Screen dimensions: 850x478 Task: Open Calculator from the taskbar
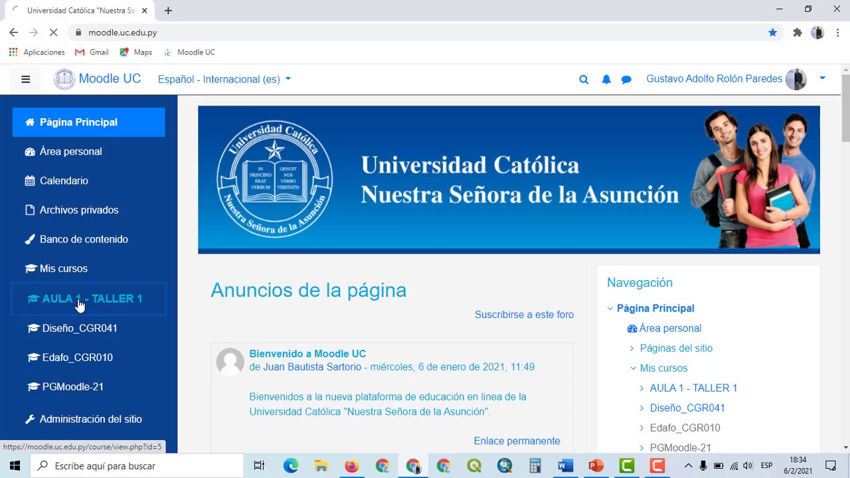(x=535, y=466)
